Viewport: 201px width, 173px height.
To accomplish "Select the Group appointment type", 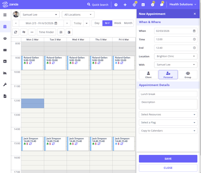I will pyautogui.click(x=188, y=75).
